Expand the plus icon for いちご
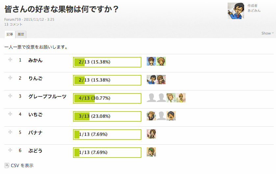276x174 pixels. (10, 114)
